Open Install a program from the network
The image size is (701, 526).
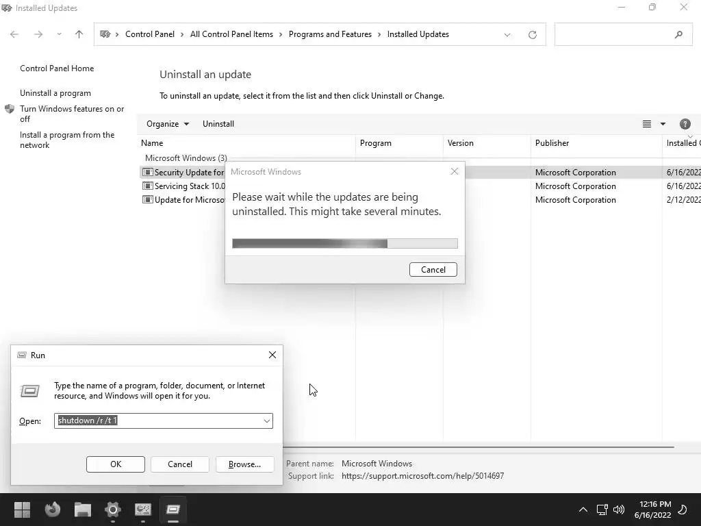(x=67, y=140)
